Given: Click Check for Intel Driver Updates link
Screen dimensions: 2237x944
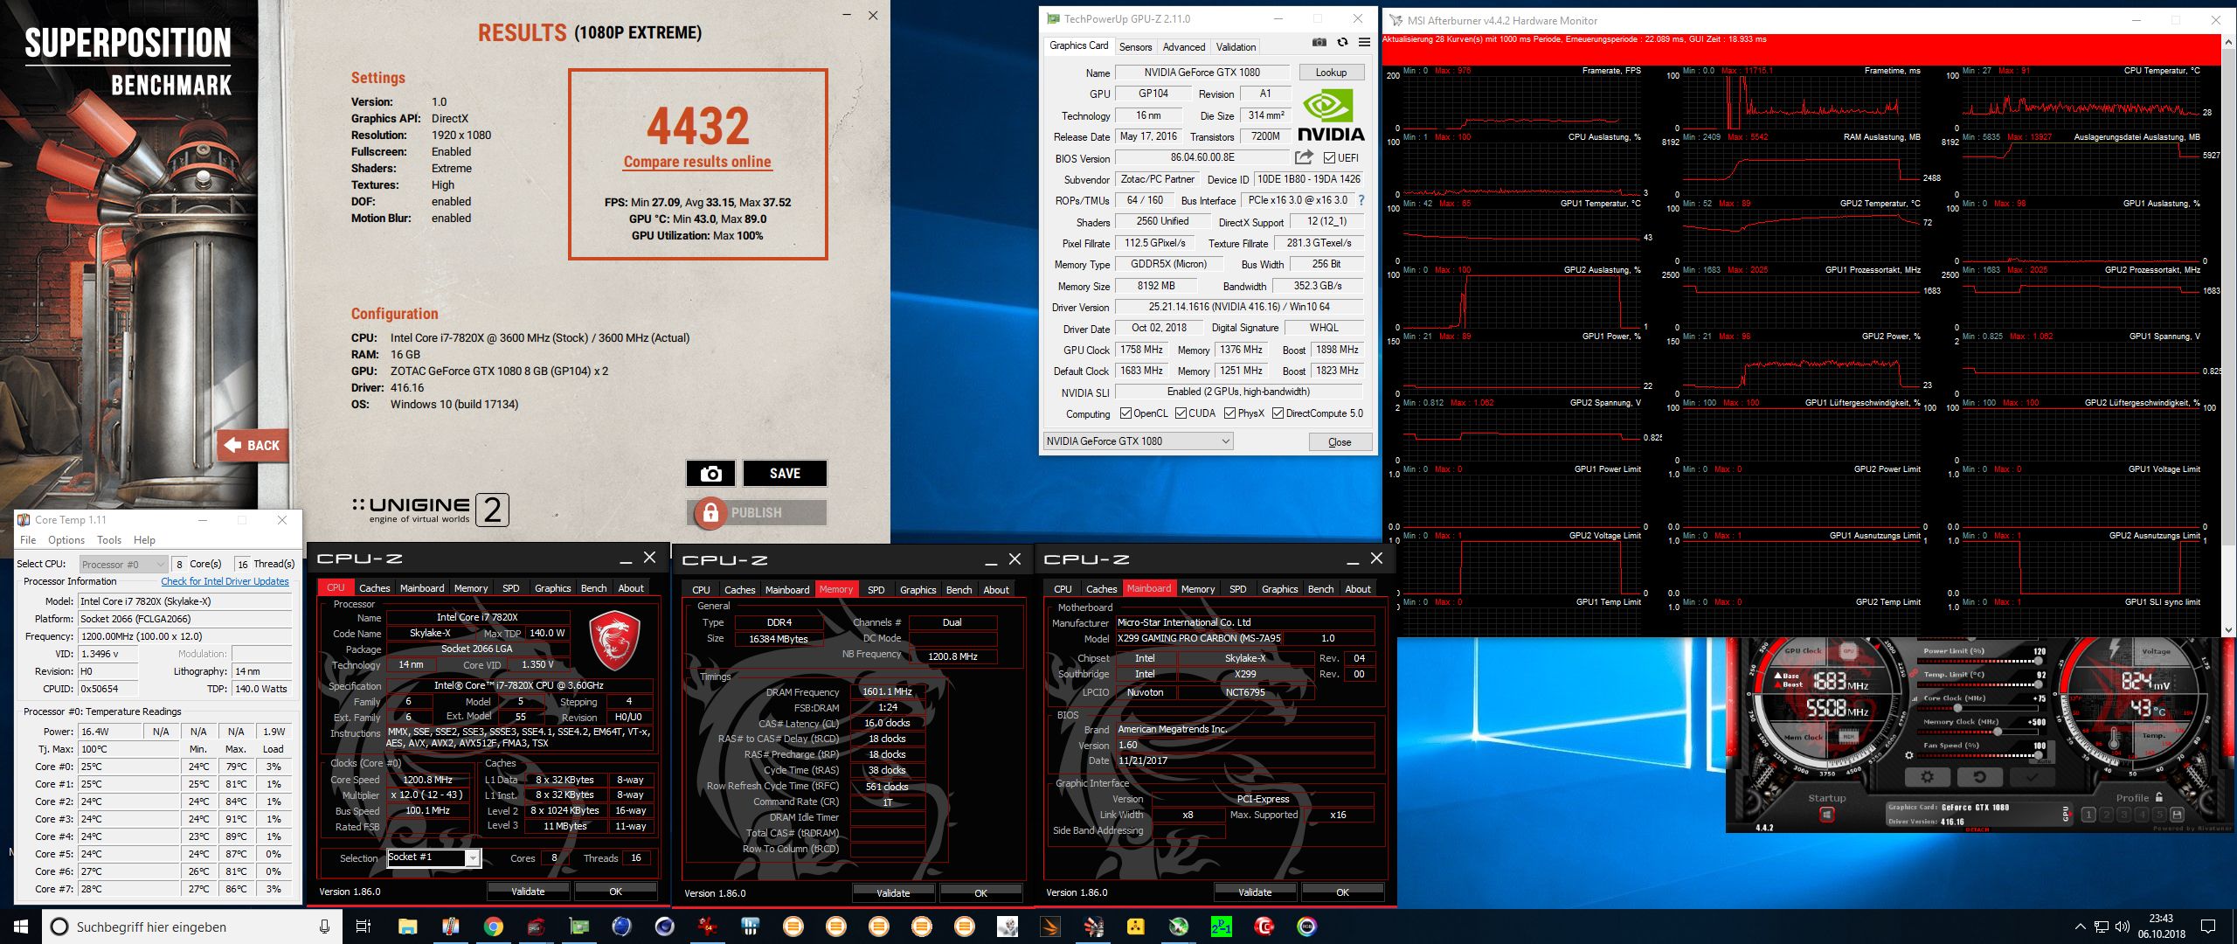Looking at the screenshot, I should tap(225, 581).
